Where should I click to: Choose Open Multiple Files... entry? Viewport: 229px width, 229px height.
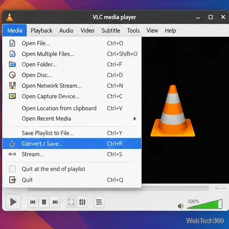click(x=72, y=54)
